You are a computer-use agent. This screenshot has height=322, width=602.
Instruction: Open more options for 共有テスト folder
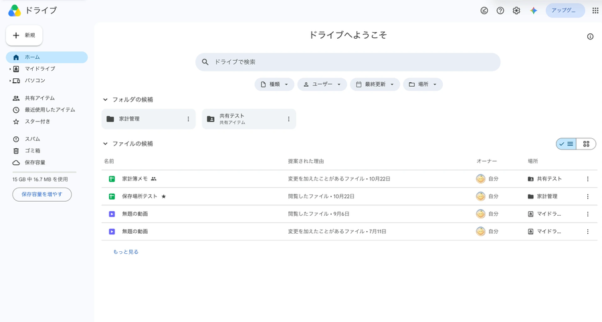(289, 119)
